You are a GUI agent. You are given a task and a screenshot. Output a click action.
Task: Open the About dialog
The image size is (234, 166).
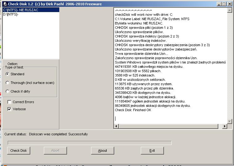coord(102,151)
